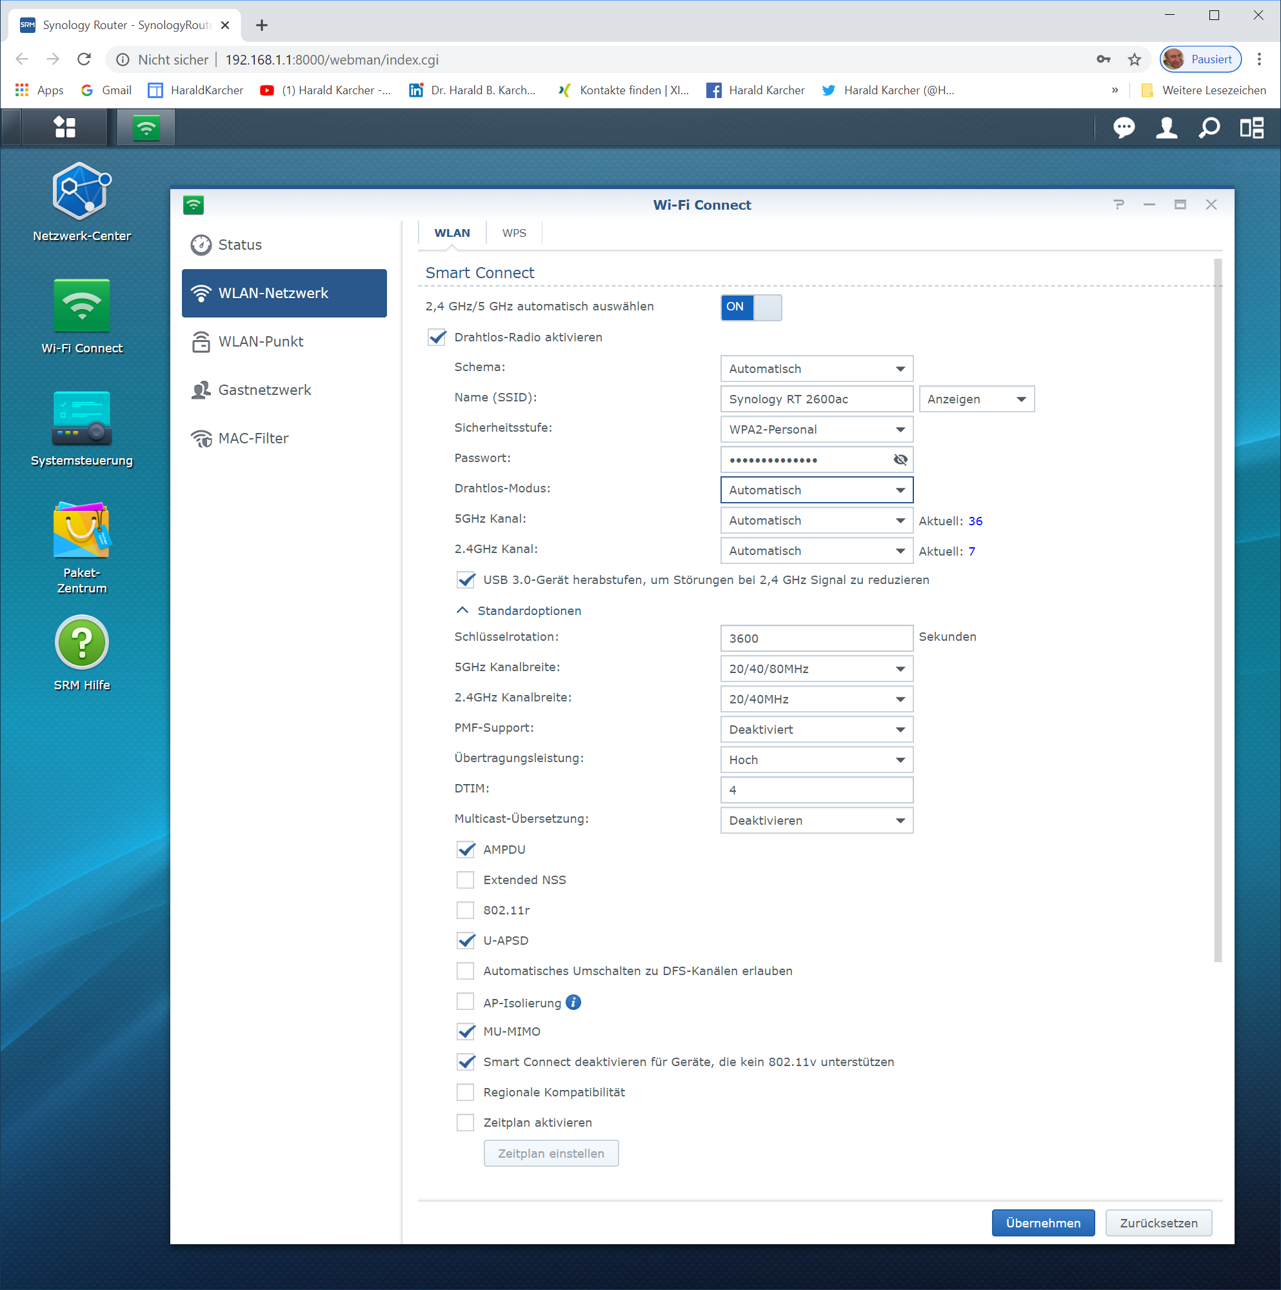Click the Schlüsselrotation input field
Viewport: 1281px width, 1290px height.
pyautogui.click(x=816, y=638)
